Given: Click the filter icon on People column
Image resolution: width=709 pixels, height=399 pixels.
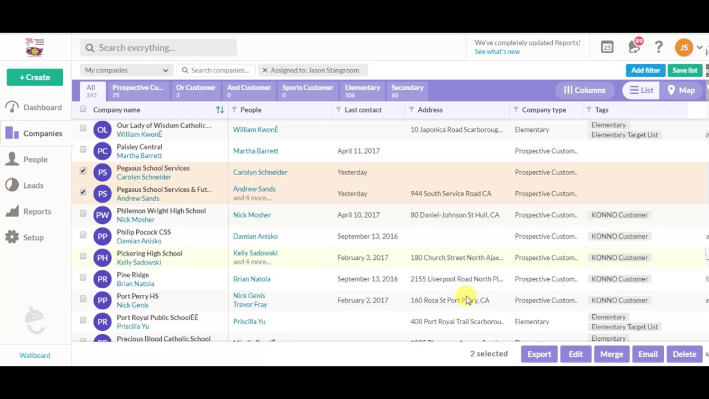Looking at the screenshot, I should pyautogui.click(x=234, y=110).
